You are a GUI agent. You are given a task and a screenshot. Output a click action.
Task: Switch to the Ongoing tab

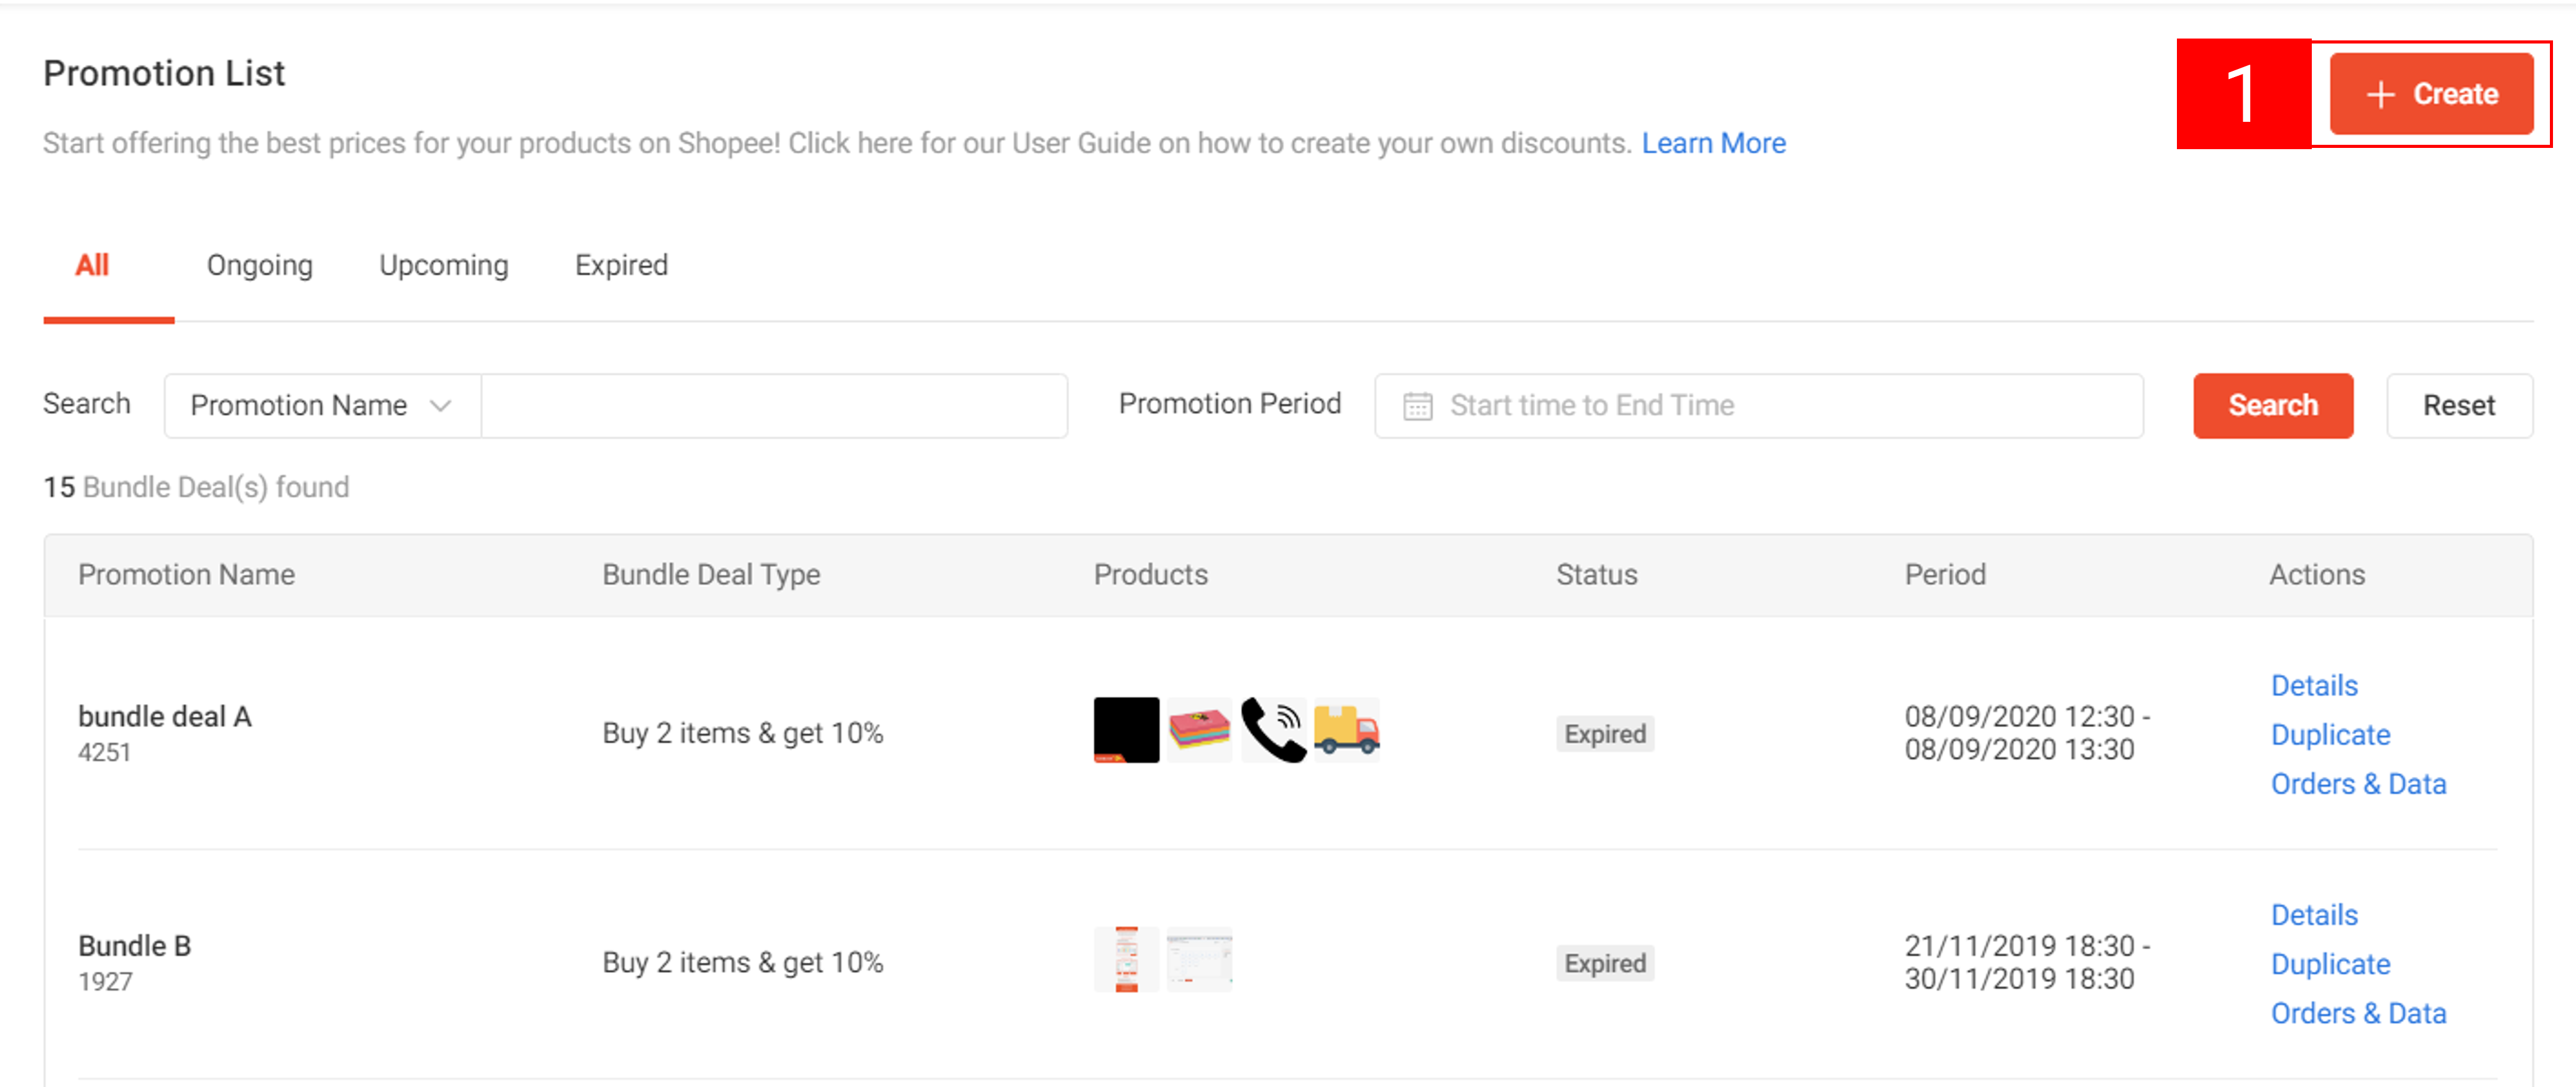pos(259,265)
